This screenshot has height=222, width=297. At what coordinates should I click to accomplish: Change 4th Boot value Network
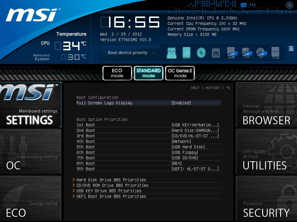coord(181,141)
